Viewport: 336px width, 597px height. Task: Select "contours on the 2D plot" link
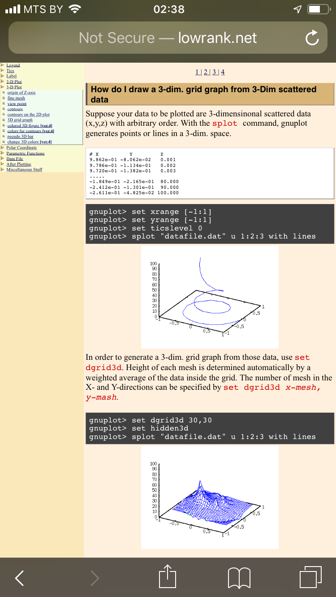[28, 115]
